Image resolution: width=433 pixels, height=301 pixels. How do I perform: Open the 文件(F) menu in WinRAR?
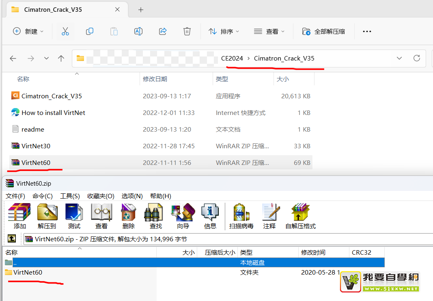15,196
